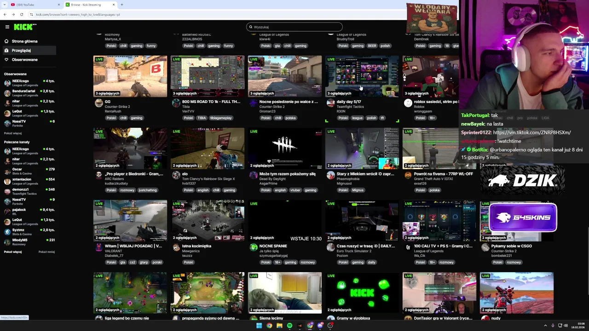Image resolution: width=589 pixels, height=331 pixels.
Task: Click pajalock avatar in Polecane kanały
Action: click(x=7, y=212)
